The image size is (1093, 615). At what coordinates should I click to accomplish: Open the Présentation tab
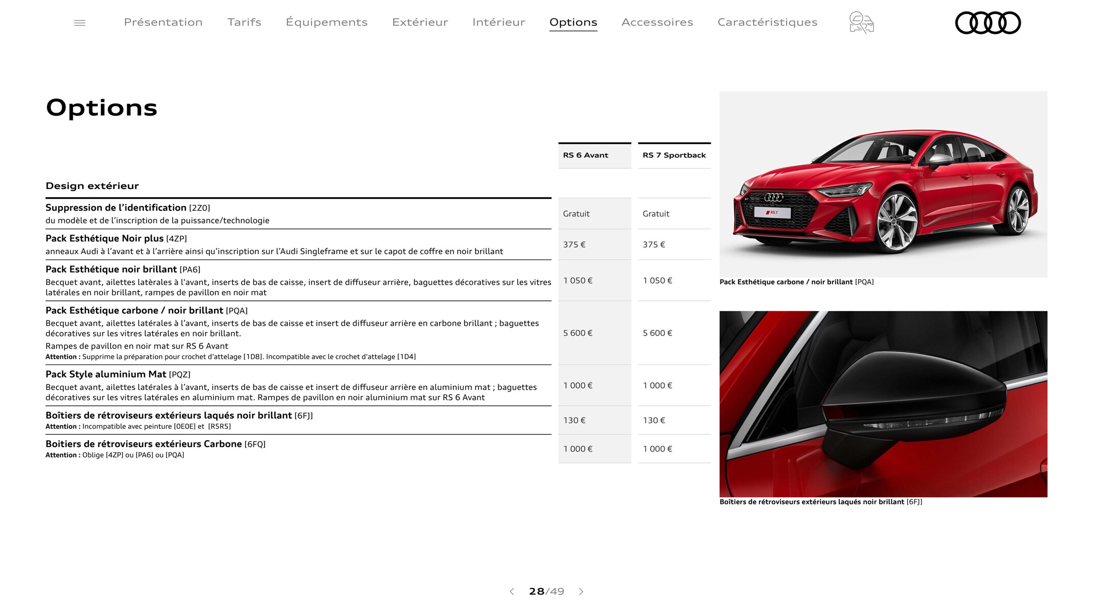163,22
